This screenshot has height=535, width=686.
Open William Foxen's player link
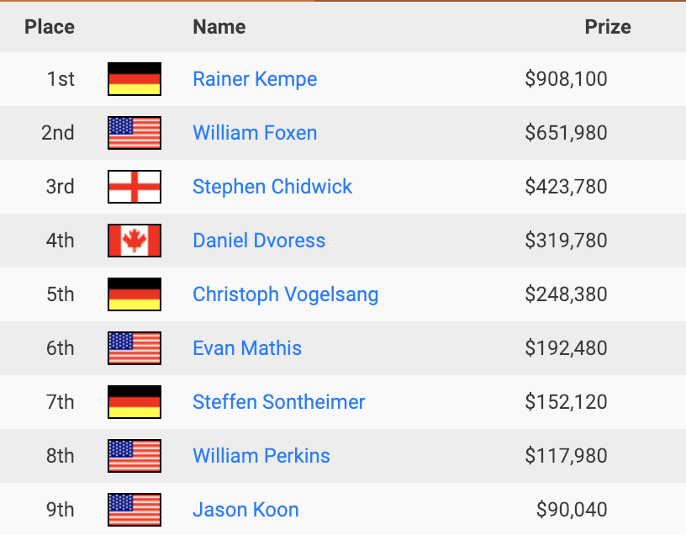(255, 133)
